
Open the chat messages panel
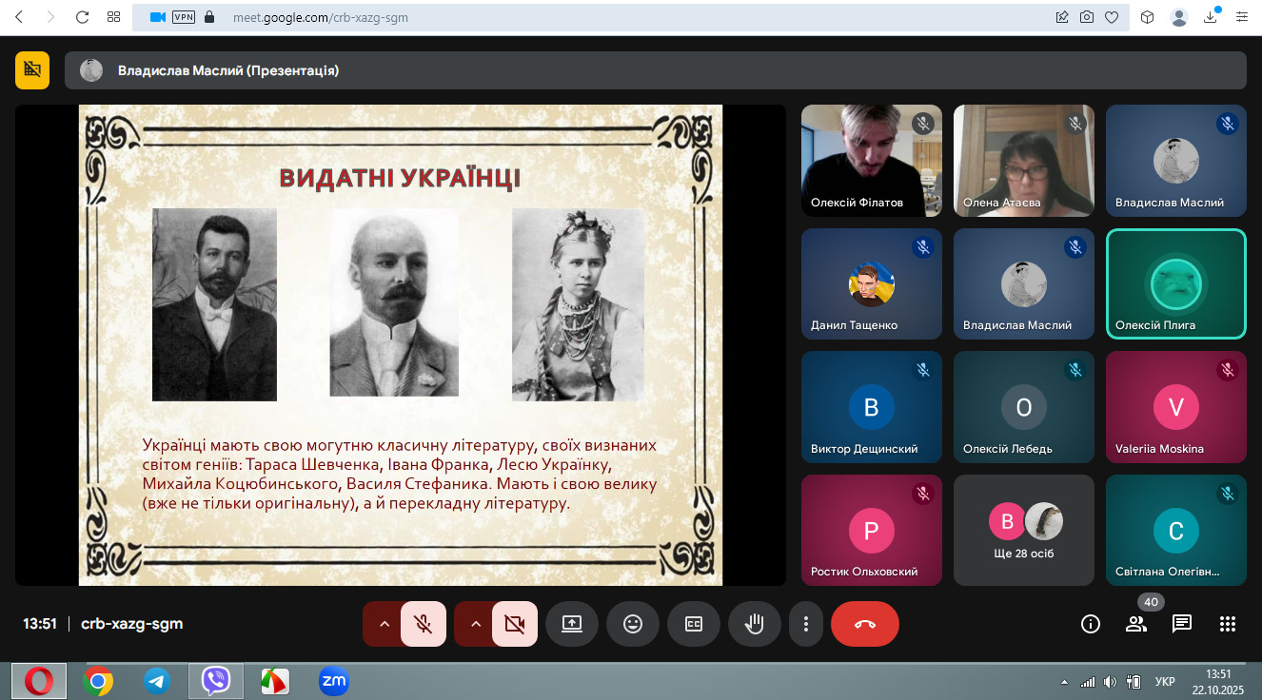[x=1182, y=624]
